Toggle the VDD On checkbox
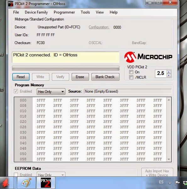The image size is (187, 189). pyautogui.click(x=131, y=72)
